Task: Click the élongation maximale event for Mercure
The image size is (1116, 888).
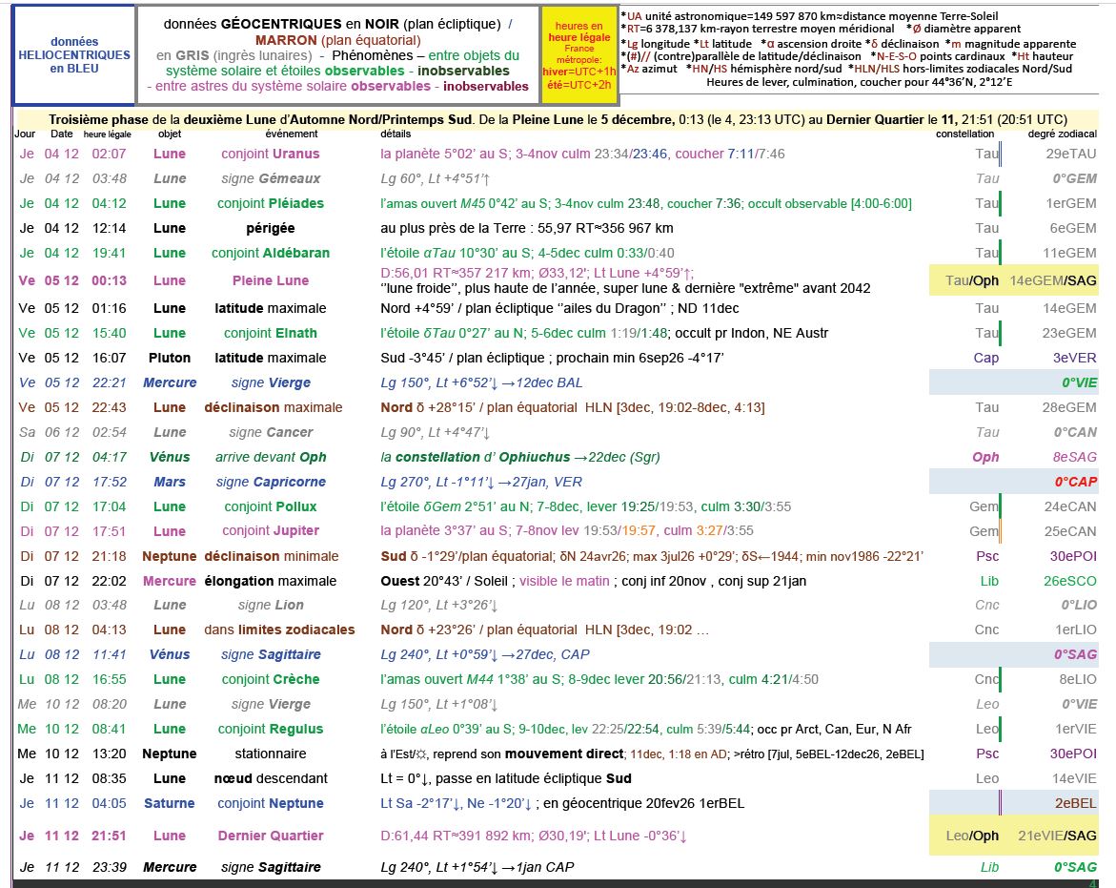Action: pos(271,581)
